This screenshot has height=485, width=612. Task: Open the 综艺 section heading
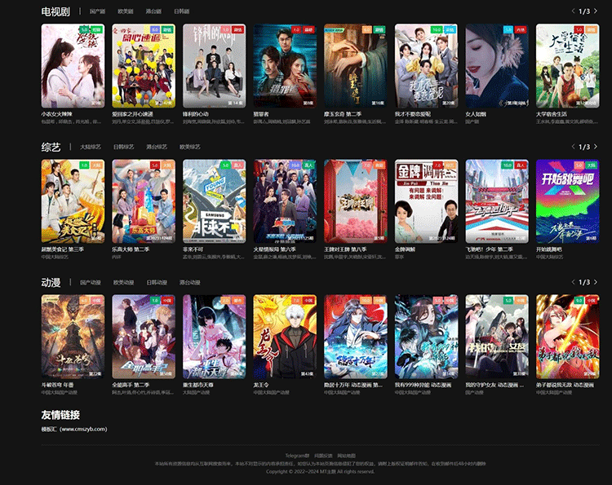pos(51,147)
